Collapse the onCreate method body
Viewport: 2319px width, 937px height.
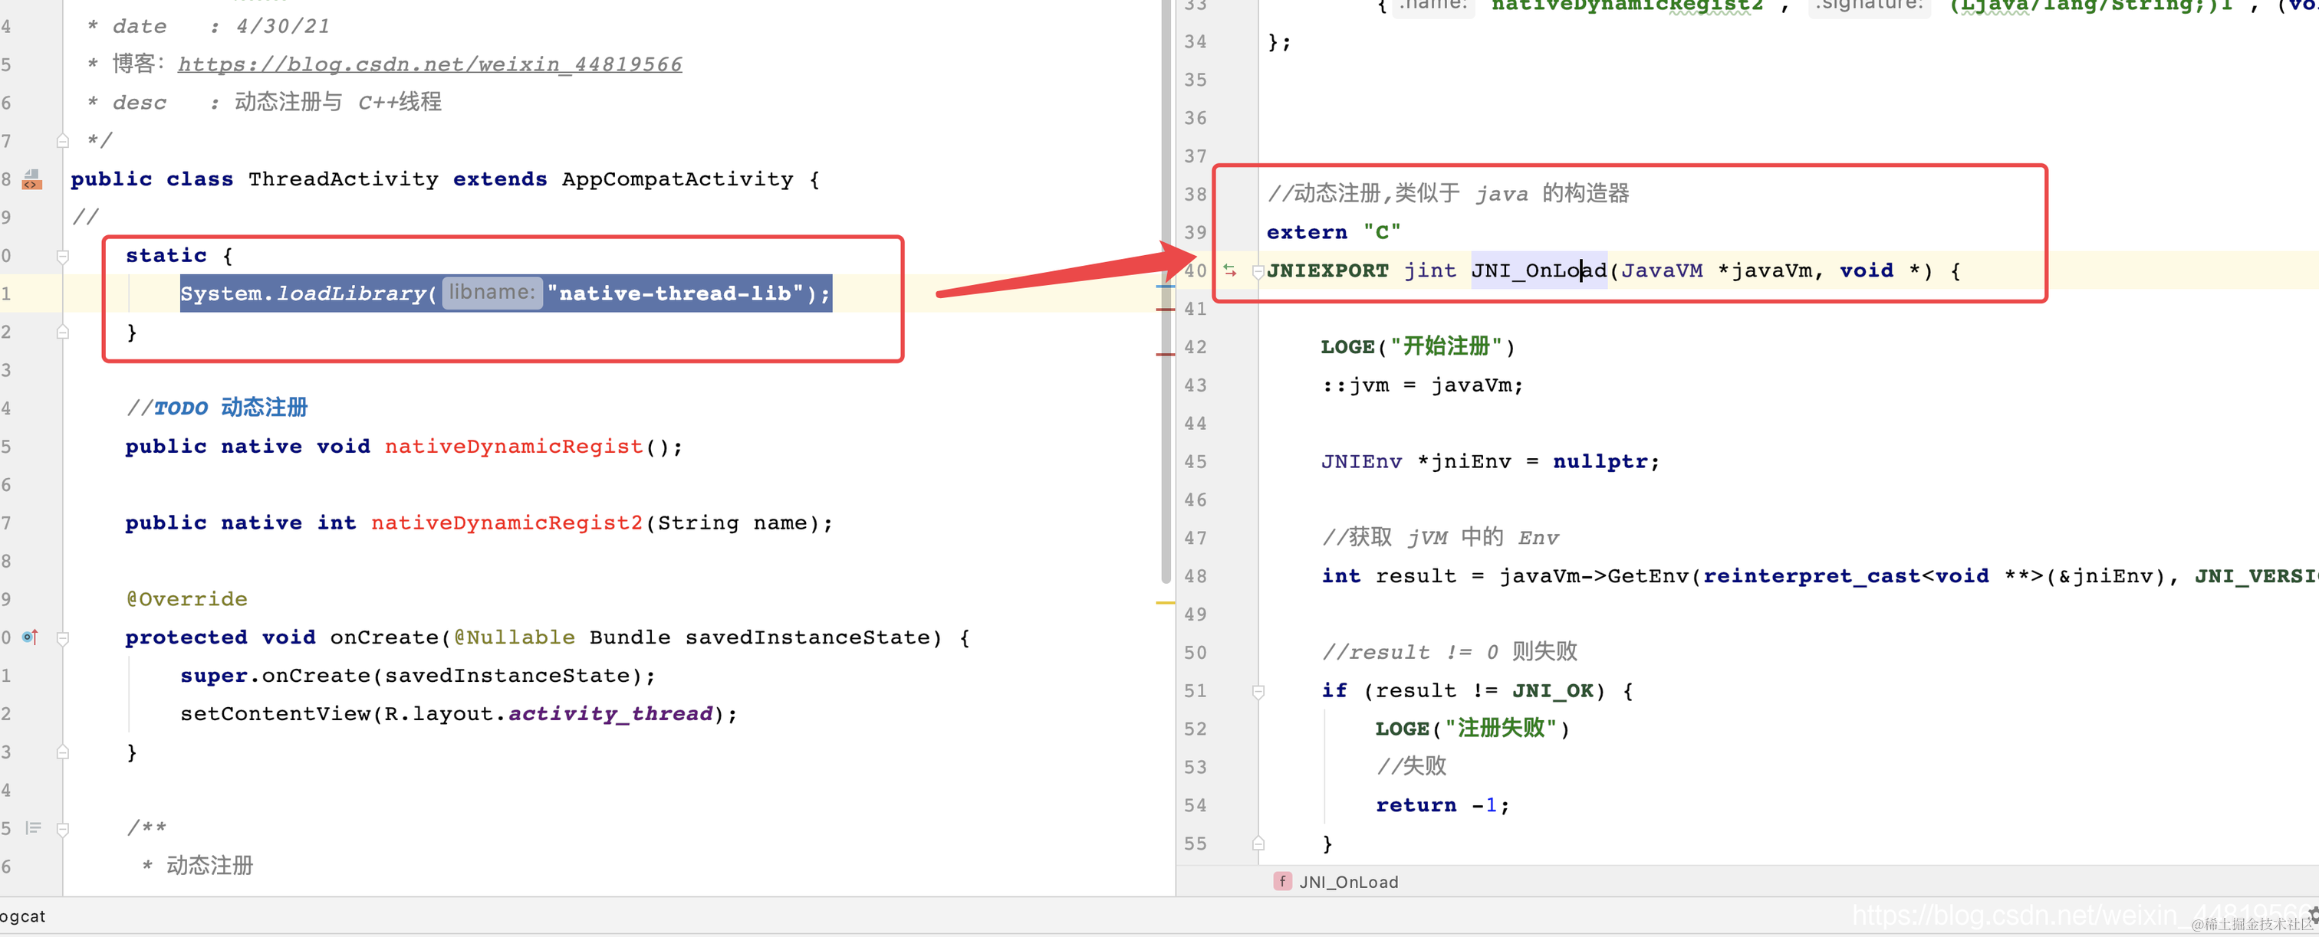[x=63, y=638]
